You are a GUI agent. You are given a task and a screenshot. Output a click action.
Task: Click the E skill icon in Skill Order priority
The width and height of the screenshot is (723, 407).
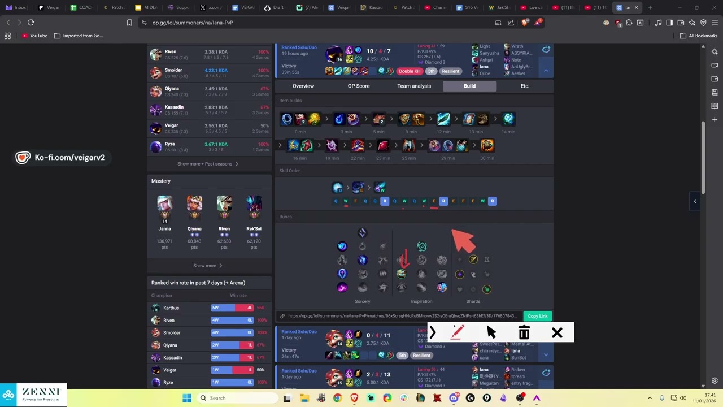pos(358,188)
